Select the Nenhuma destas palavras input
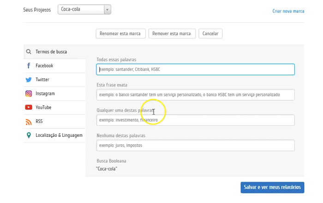The image size is (323, 203). click(x=195, y=145)
